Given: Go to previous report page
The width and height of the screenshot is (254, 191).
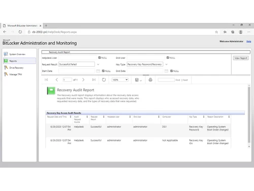Looking at the screenshot, I should point(57,80).
